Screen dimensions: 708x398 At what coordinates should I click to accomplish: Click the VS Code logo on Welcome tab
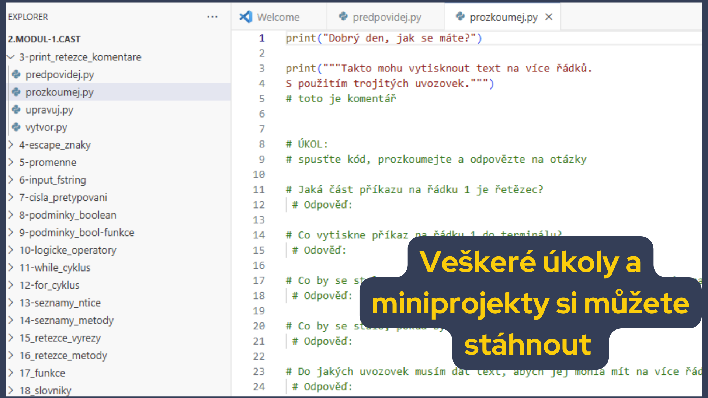click(x=246, y=17)
